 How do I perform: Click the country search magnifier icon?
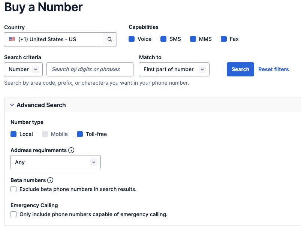[109, 39]
